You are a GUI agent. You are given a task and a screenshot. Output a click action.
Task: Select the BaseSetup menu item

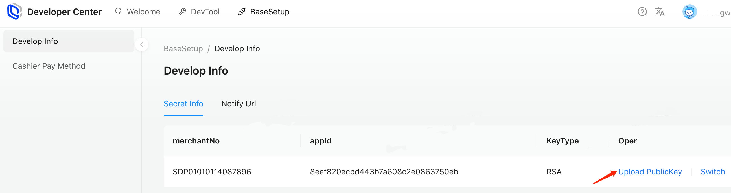point(270,12)
